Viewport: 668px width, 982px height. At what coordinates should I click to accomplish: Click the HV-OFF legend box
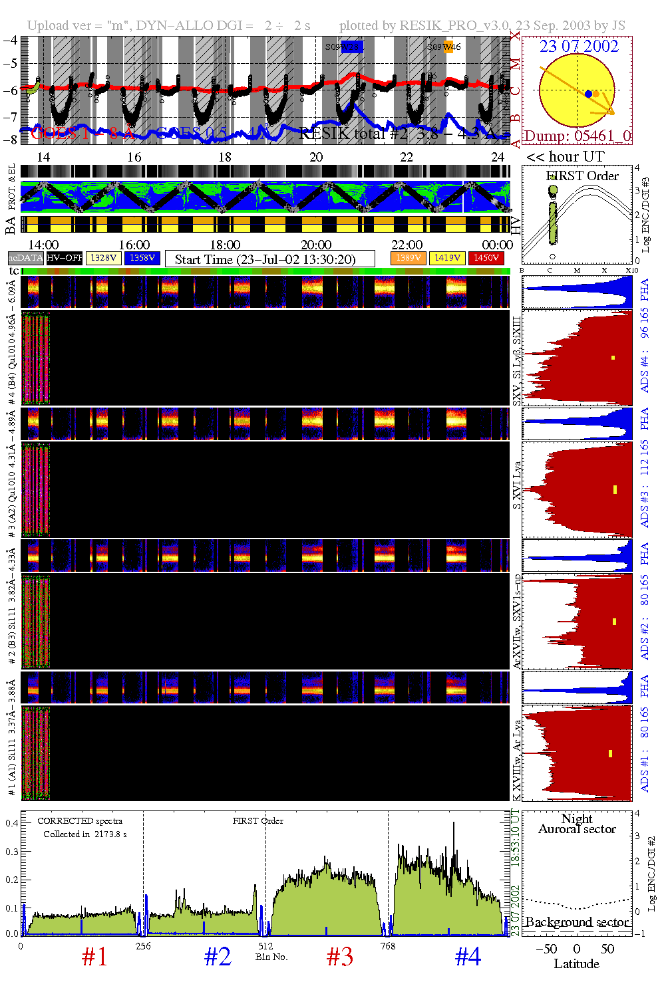point(65,258)
